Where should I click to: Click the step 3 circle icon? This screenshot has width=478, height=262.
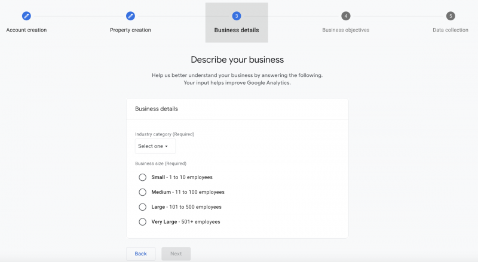tap(237, 16)
